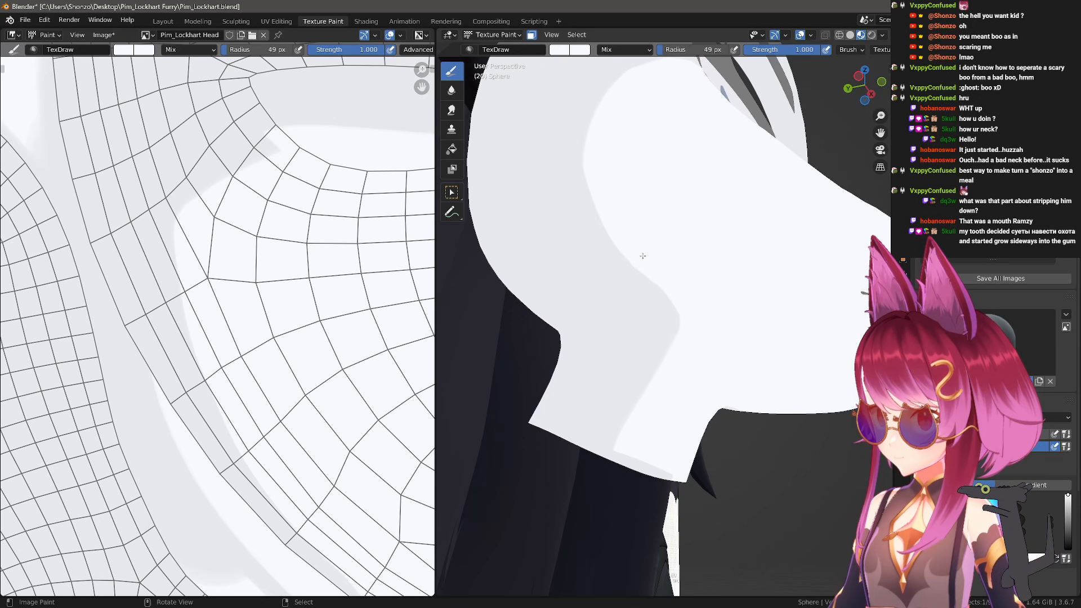Select the Draw brush tool in 3D viewport
Viewport: 1081px width, 608px height.
coord(452,71)
